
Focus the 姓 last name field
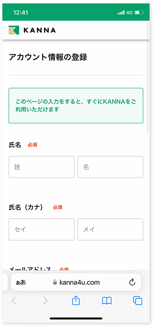point(41,167)
